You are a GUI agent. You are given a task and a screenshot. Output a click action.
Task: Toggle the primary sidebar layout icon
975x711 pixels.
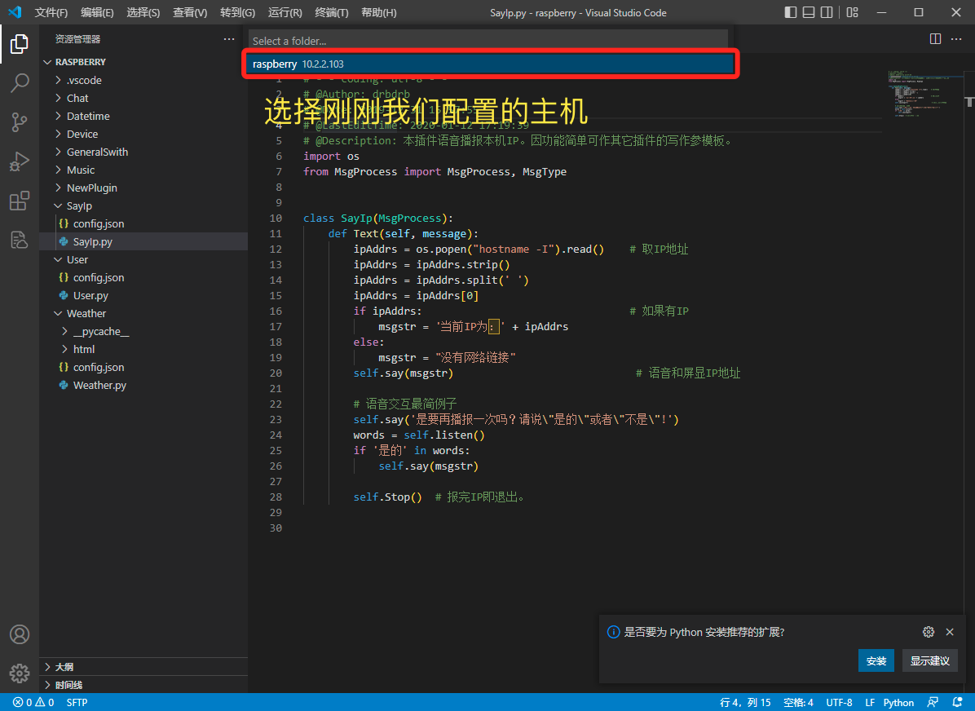click(x=790, y=12)
